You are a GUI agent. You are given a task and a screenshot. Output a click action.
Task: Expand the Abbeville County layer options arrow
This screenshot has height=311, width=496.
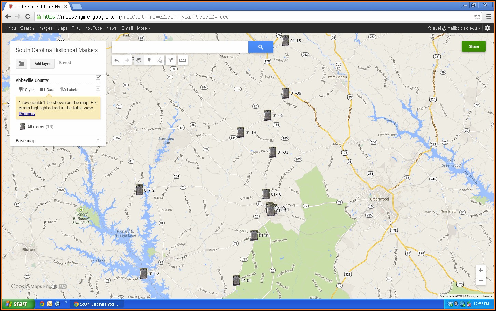(x=98, y=89)
